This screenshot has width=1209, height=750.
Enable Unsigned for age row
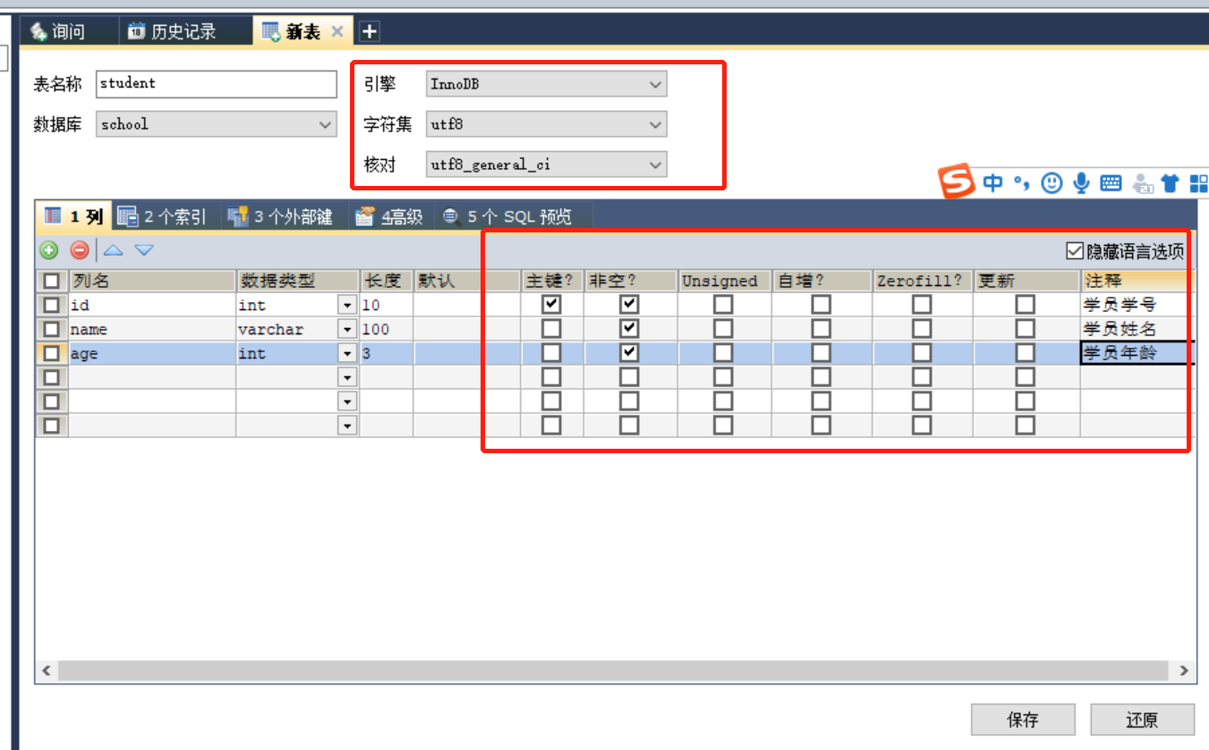[x=723, y=353]
